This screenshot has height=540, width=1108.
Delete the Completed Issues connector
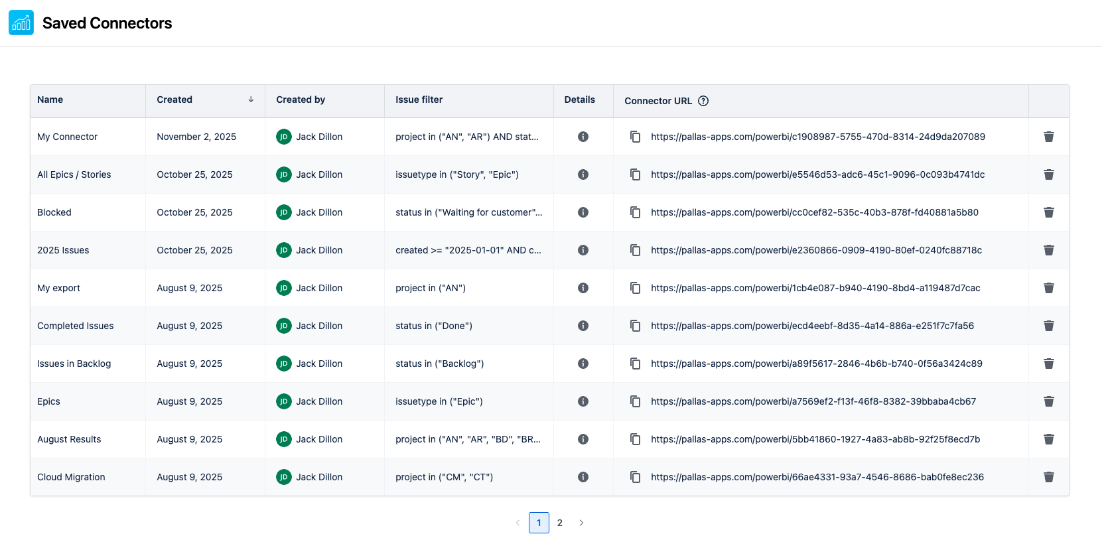tap(1049, 326)
